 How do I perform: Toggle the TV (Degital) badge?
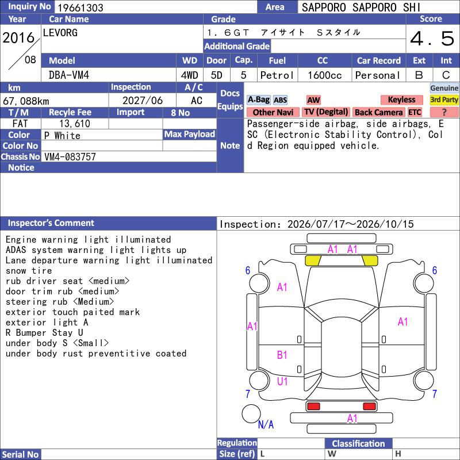point(325,112)
